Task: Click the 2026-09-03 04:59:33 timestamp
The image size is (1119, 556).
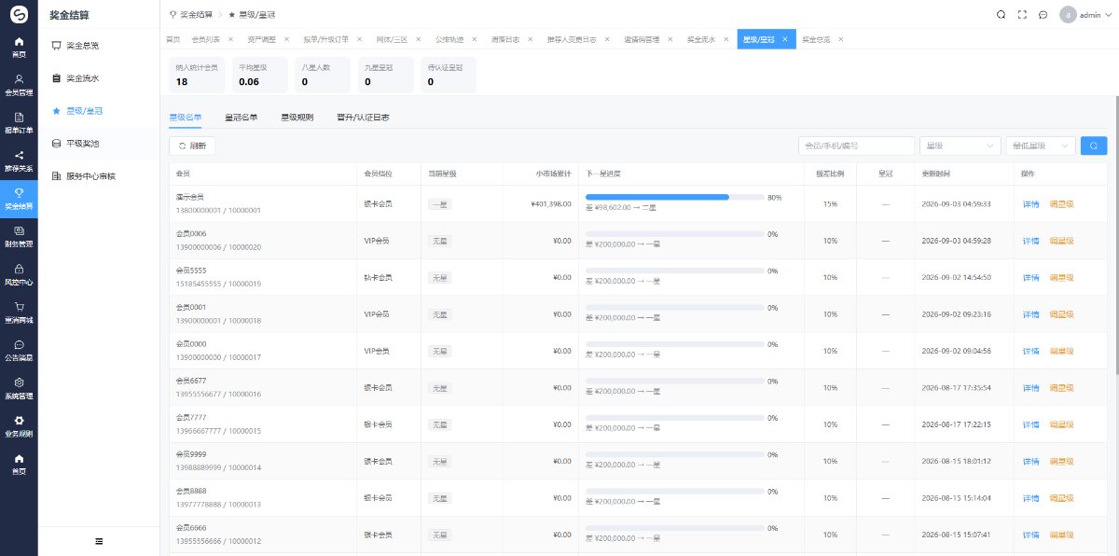Action: pos(956,203)
